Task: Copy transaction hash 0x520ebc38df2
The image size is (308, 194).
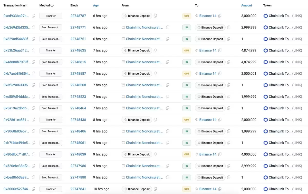Action: pyautogui.click(x=33, y=166)
